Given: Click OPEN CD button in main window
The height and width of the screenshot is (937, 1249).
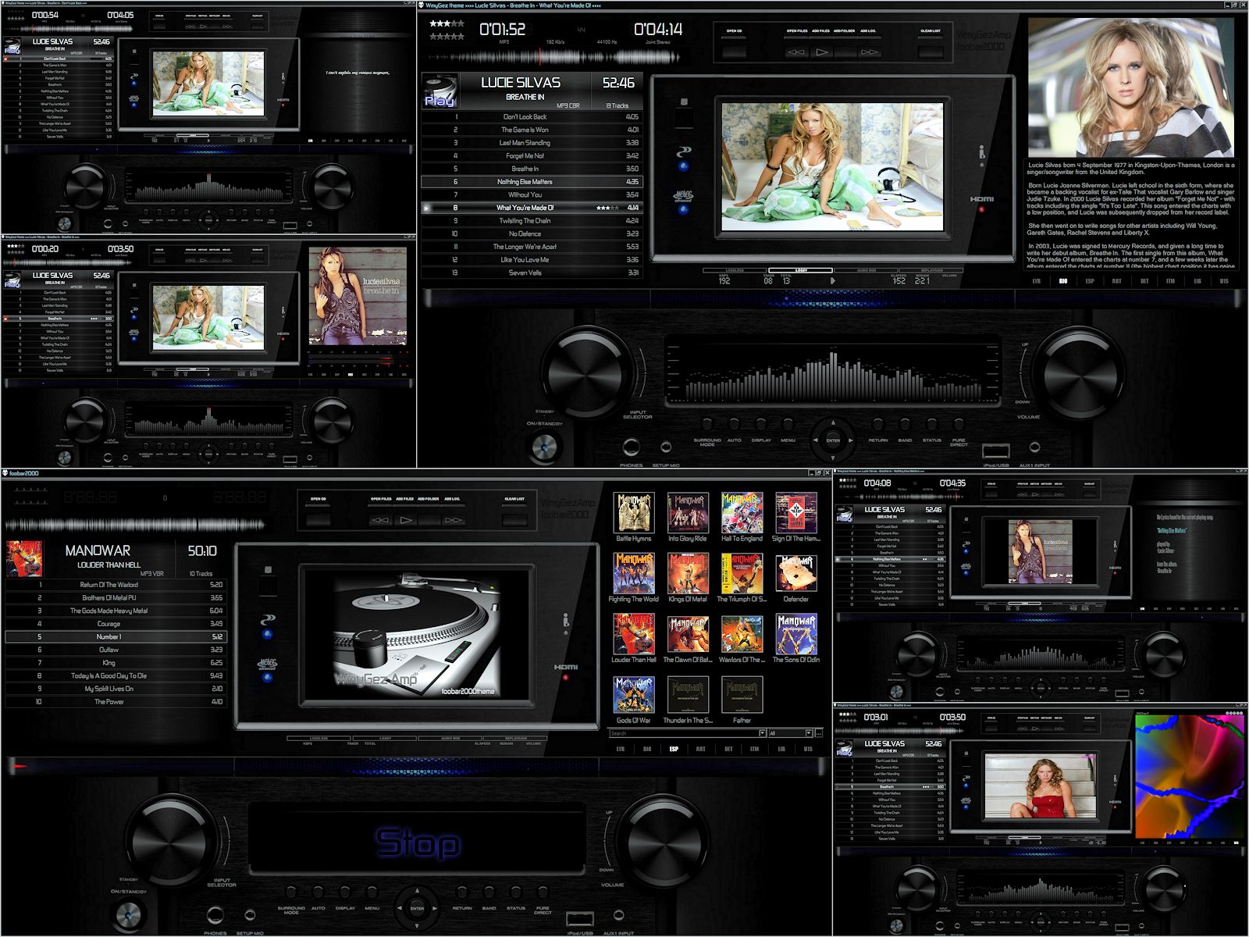Looking at the screenshot, I should (x=734, y=52).
